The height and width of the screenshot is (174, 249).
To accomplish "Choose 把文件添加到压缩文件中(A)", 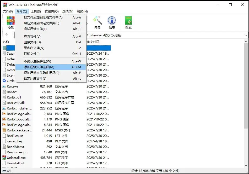I will pos(51,18).
